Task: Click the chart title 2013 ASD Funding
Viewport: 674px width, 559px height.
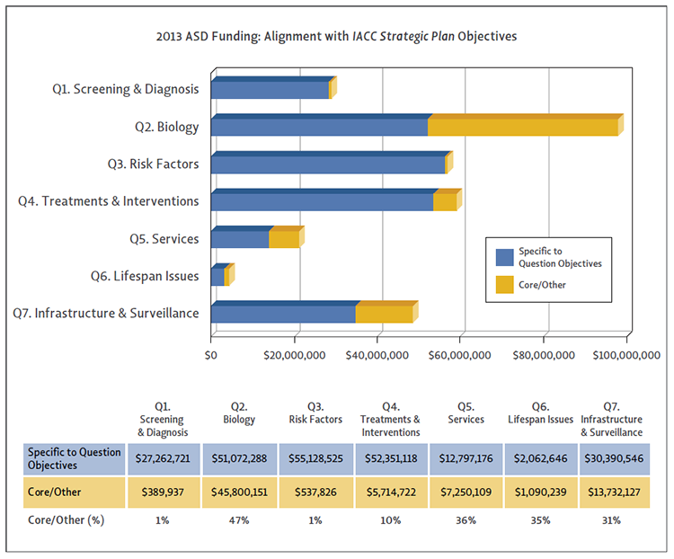Action: 337,37
